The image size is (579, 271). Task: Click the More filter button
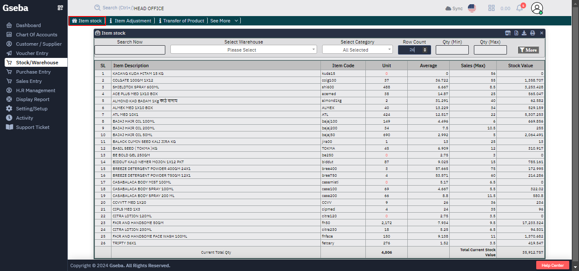click(528, 50)
